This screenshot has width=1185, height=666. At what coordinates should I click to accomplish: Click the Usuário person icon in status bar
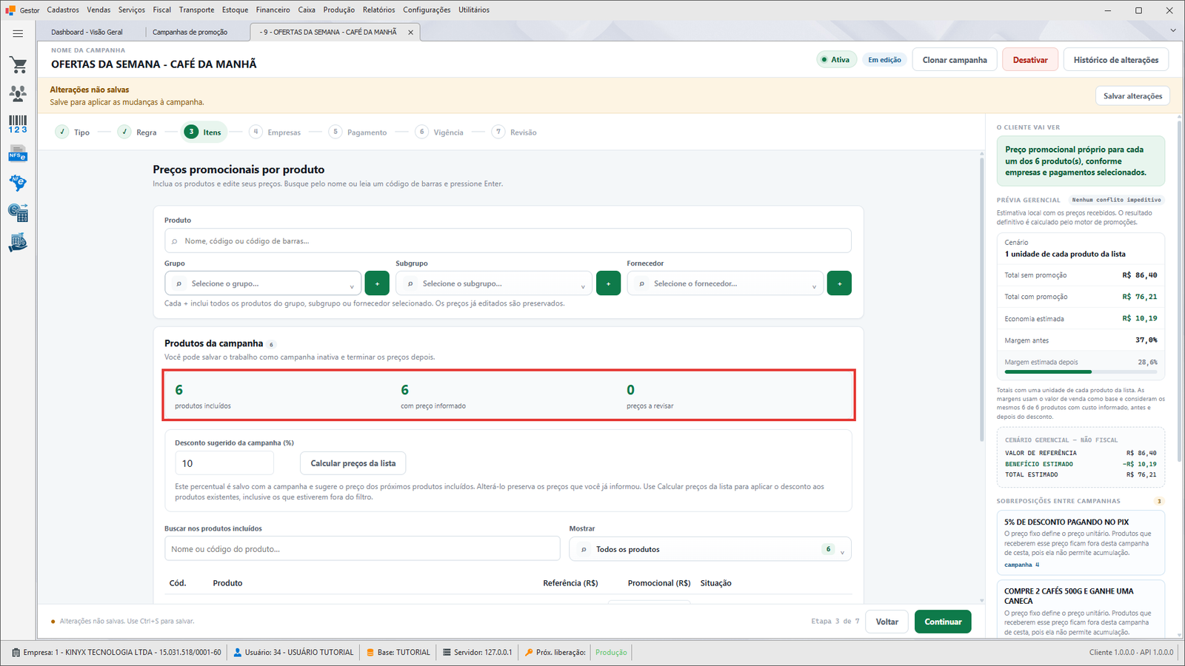[x=238, y=653]
